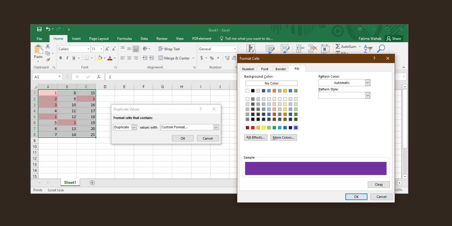The width and height of the screenshot is (452, 226).
Task: Expand the Merge & Center arrow
Action: [x=193, y=58]
